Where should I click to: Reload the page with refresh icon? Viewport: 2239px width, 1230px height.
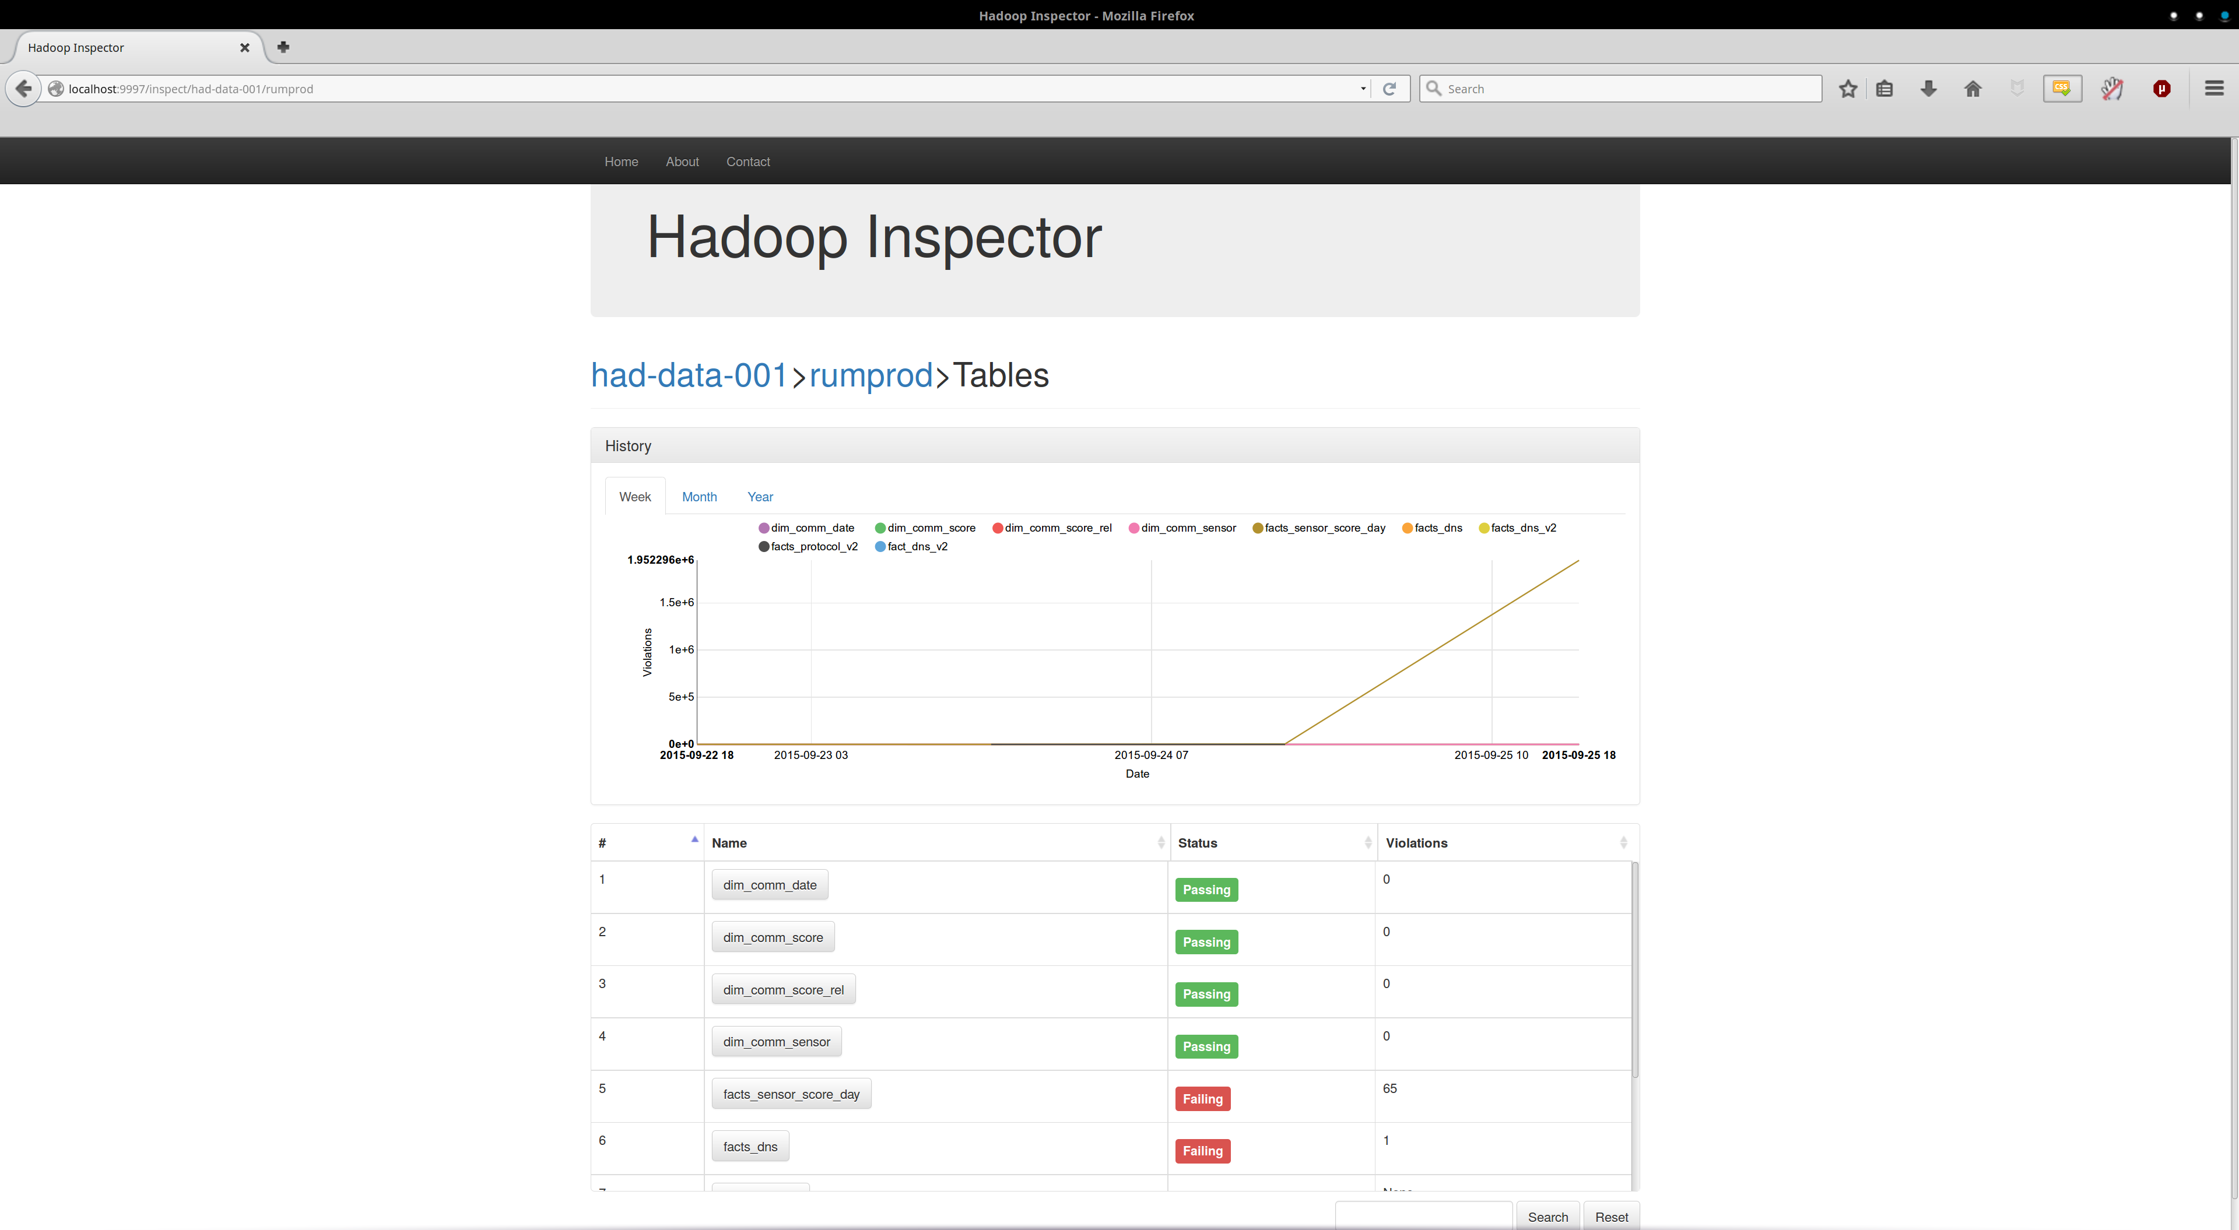point(1389,89)
